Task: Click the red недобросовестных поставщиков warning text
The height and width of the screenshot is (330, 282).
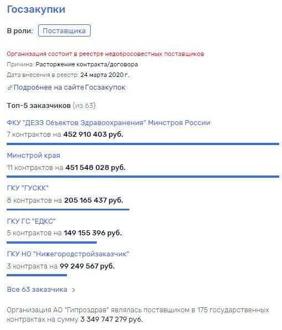Action: [x=106, y=54]
